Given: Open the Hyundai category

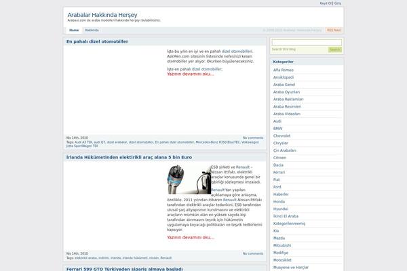Looking at the screenshot, I should point(281,209).
